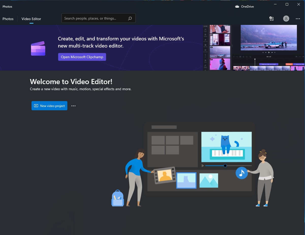Screen dimensions: 305x235
Task: Click the blue progress slider in the illustration
Action: click(x=225, y=165)
